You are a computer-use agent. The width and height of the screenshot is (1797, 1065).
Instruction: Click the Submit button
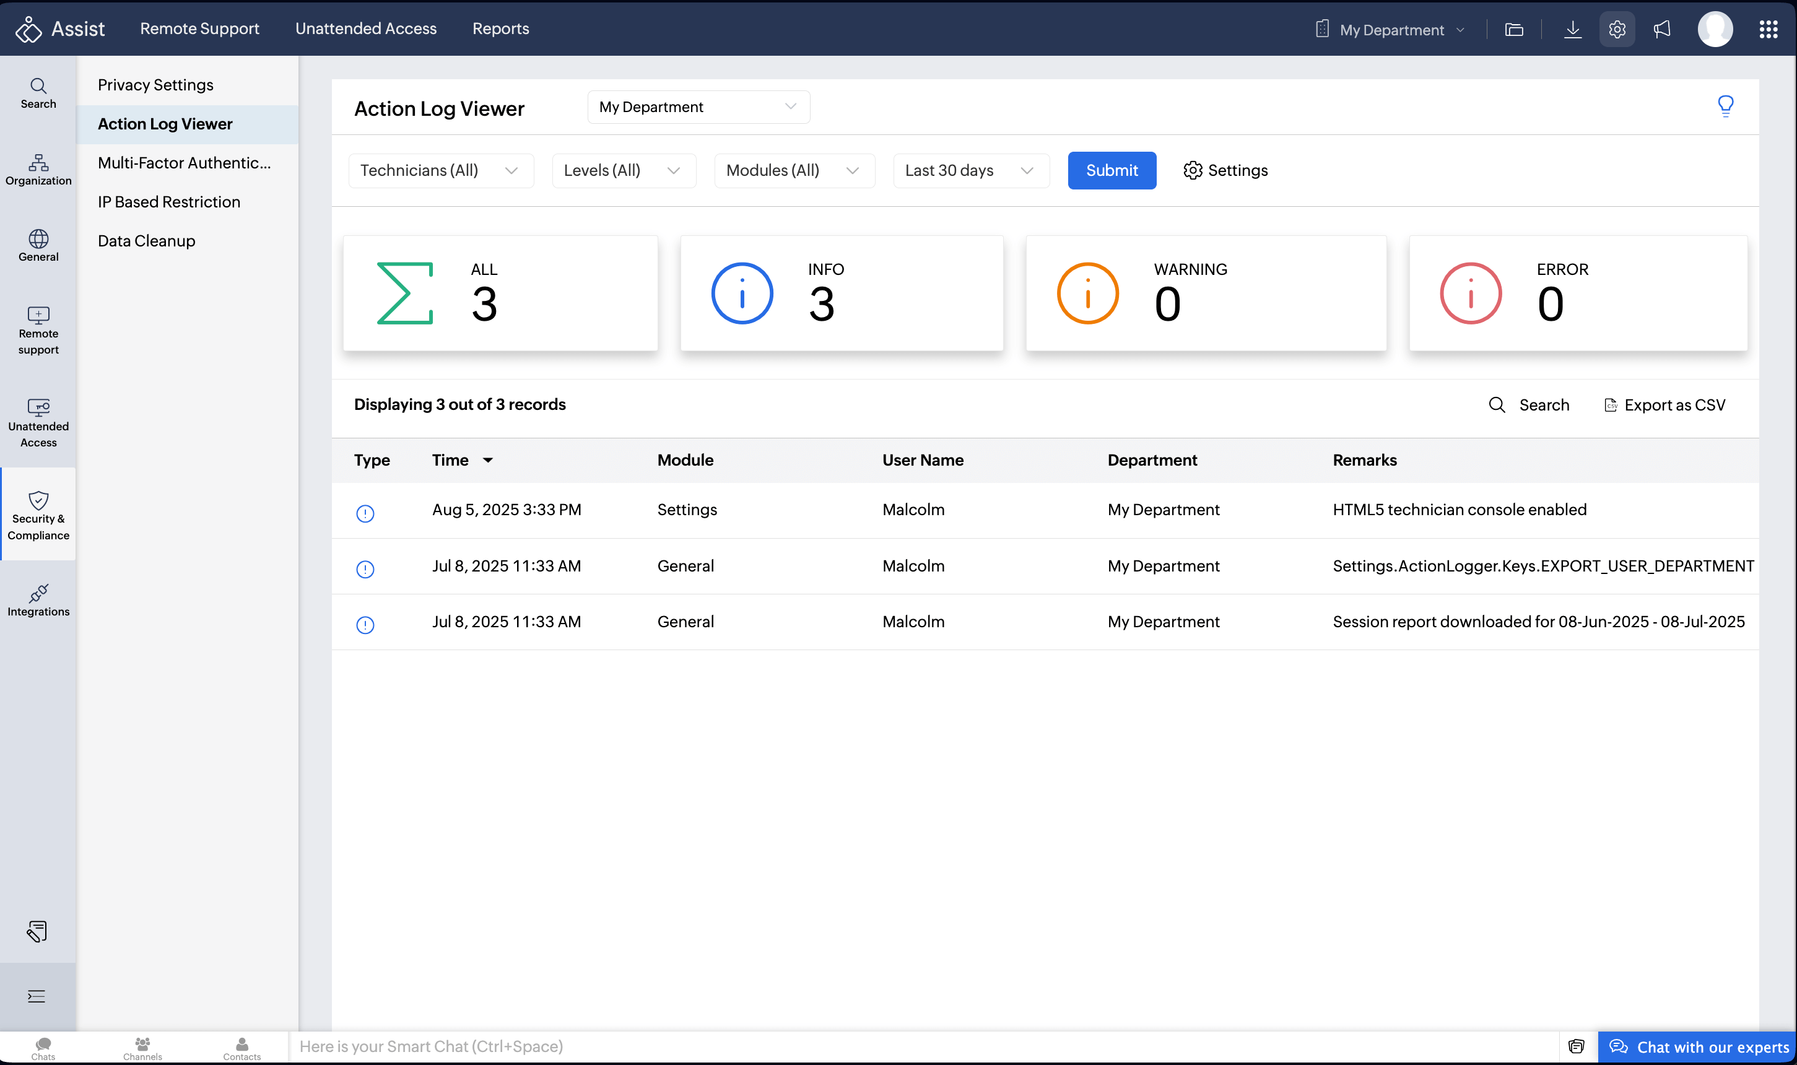coord(1111,171)
